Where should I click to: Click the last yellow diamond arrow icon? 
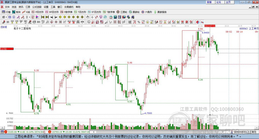[82, 17]
